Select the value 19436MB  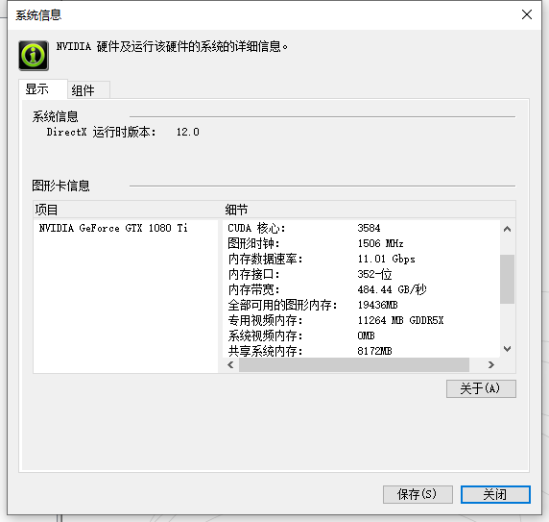click(377, 305)
